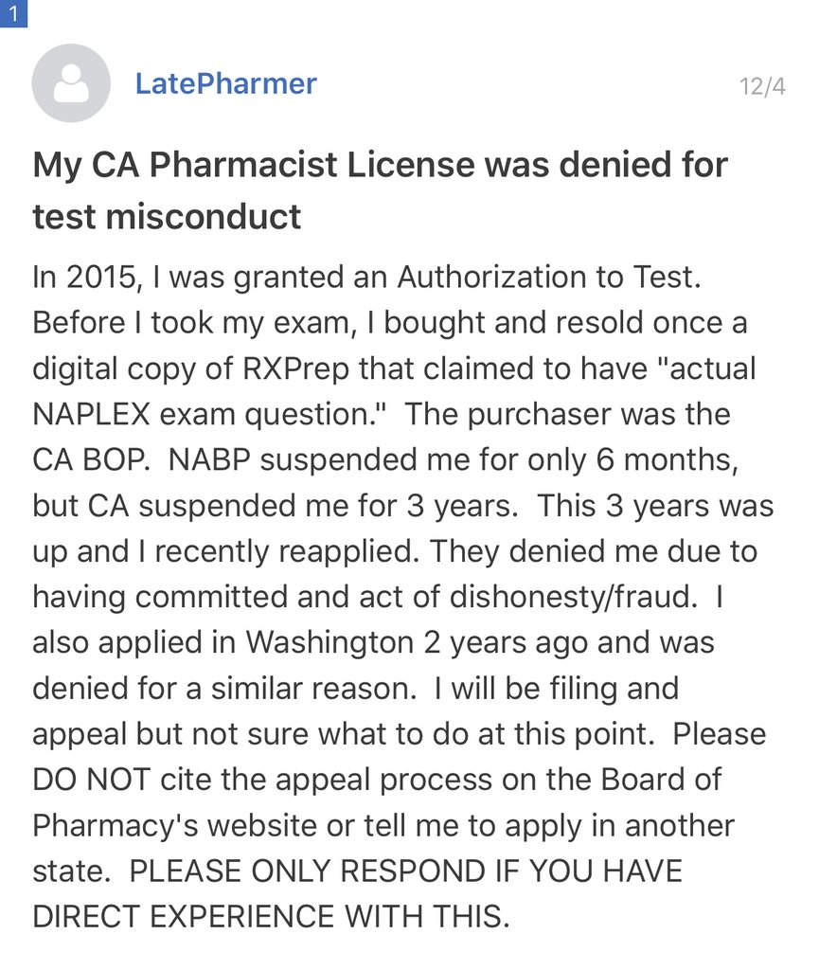Open the LatePharmer user profile link

(x=225, y=83)
